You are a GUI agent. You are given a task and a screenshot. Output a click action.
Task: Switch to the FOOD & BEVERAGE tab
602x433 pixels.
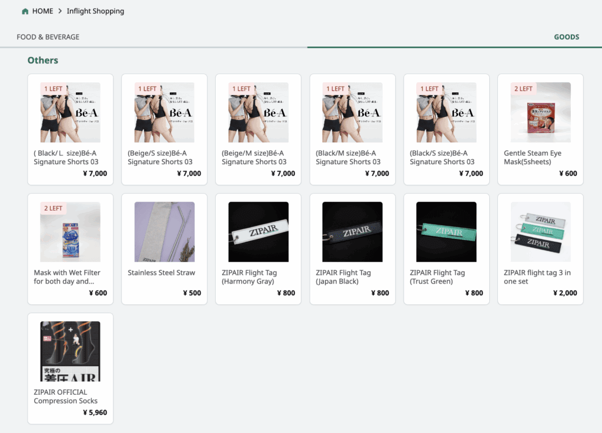tap(48, 37)
